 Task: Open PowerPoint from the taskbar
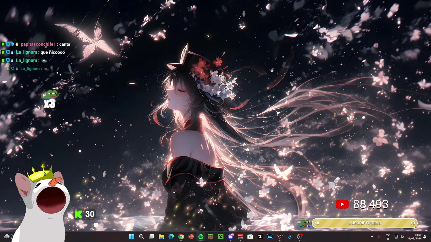tap(191, 237)
